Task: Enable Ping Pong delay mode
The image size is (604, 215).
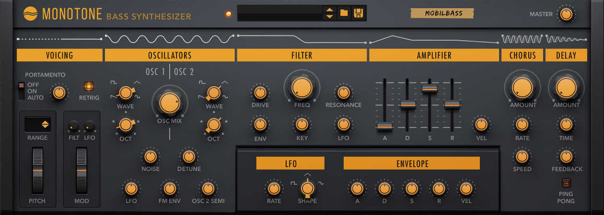Action: (x=566, y=182)
